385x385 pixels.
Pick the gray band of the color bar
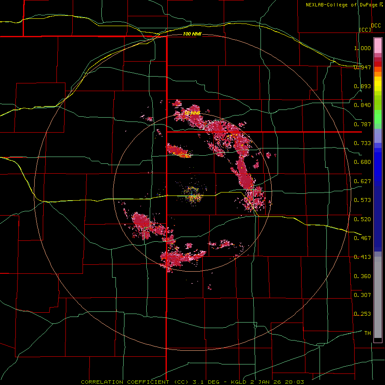[378, 297]
